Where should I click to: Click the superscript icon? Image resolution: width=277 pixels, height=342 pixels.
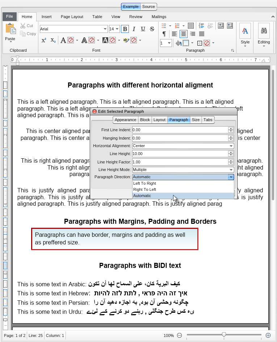pyautogui.click(x=44, y=40)
